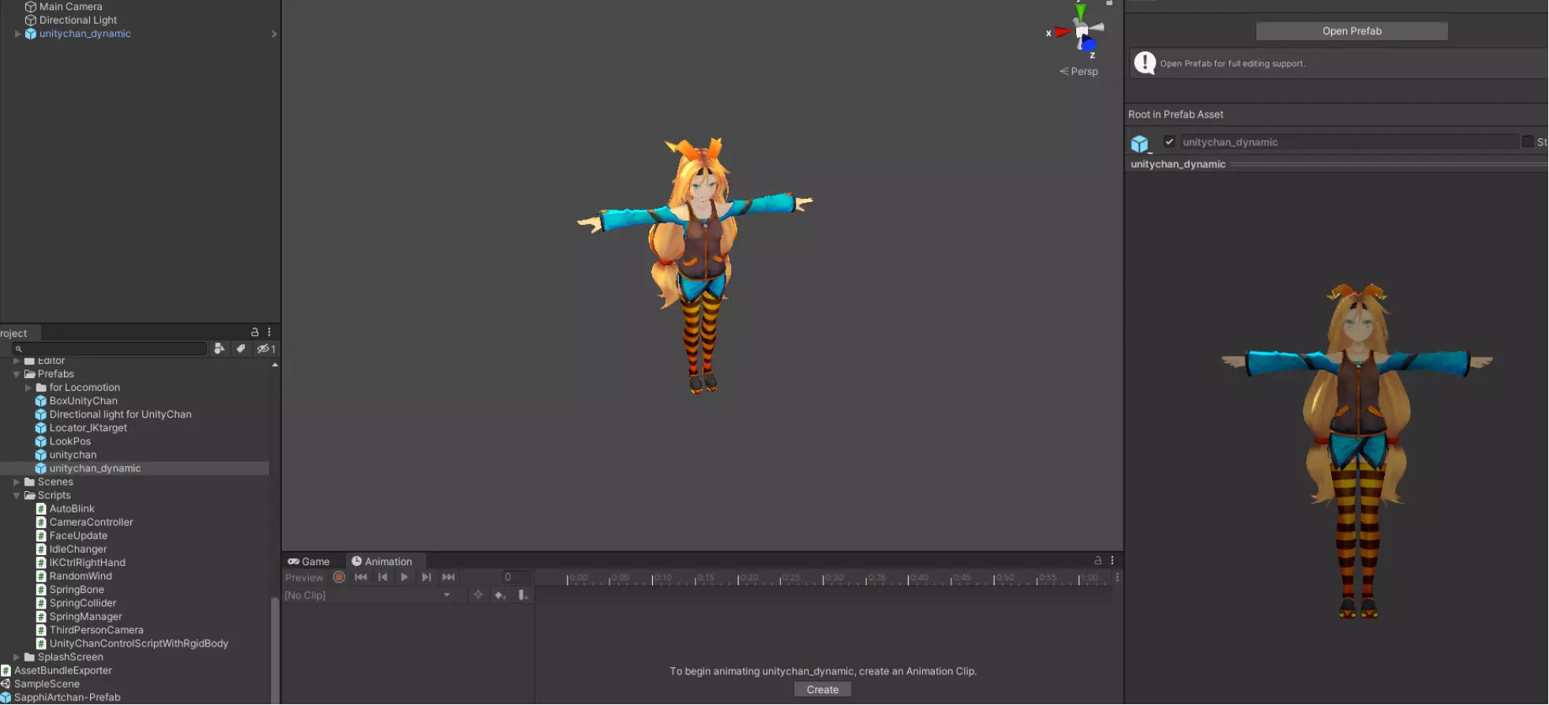Toggle the Static checkbox in Inspector
This screenshot has width=1549, height=705.
pos(1528,142)
